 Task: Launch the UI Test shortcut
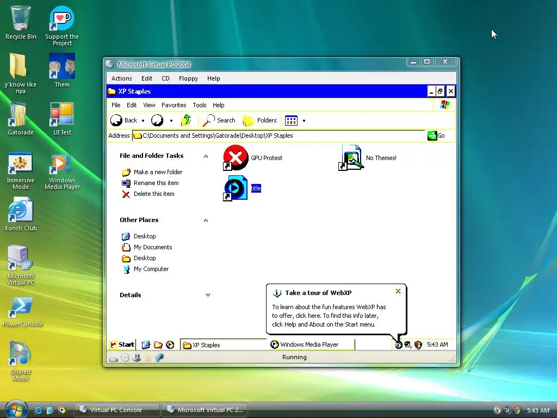click(62, 118)
